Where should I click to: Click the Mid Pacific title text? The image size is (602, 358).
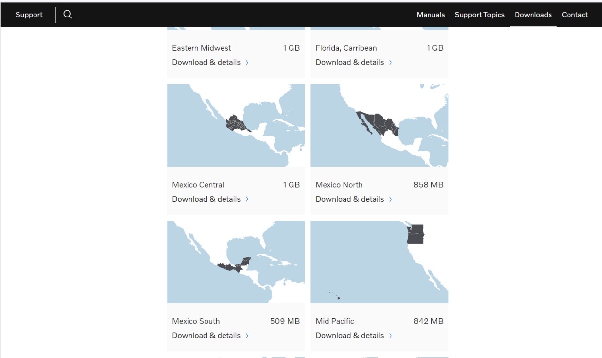335,321
